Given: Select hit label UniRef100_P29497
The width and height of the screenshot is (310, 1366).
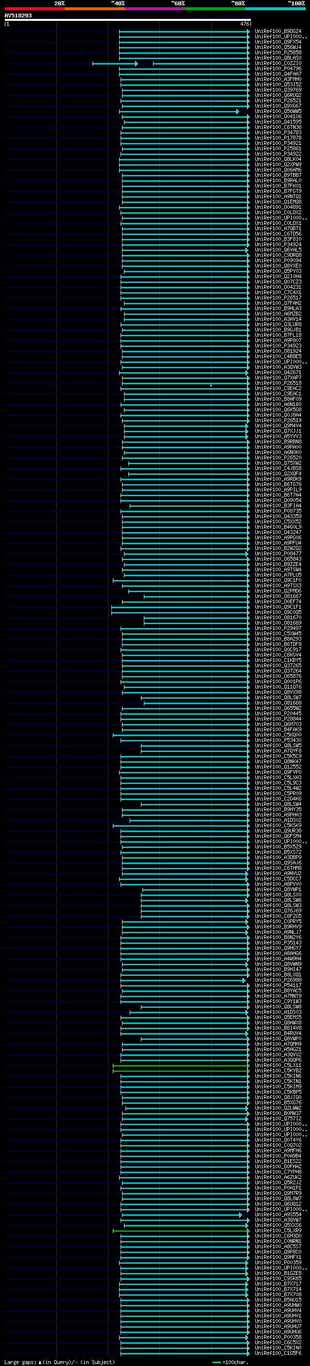Looking at the screenshot, I should tap(278, 628).
